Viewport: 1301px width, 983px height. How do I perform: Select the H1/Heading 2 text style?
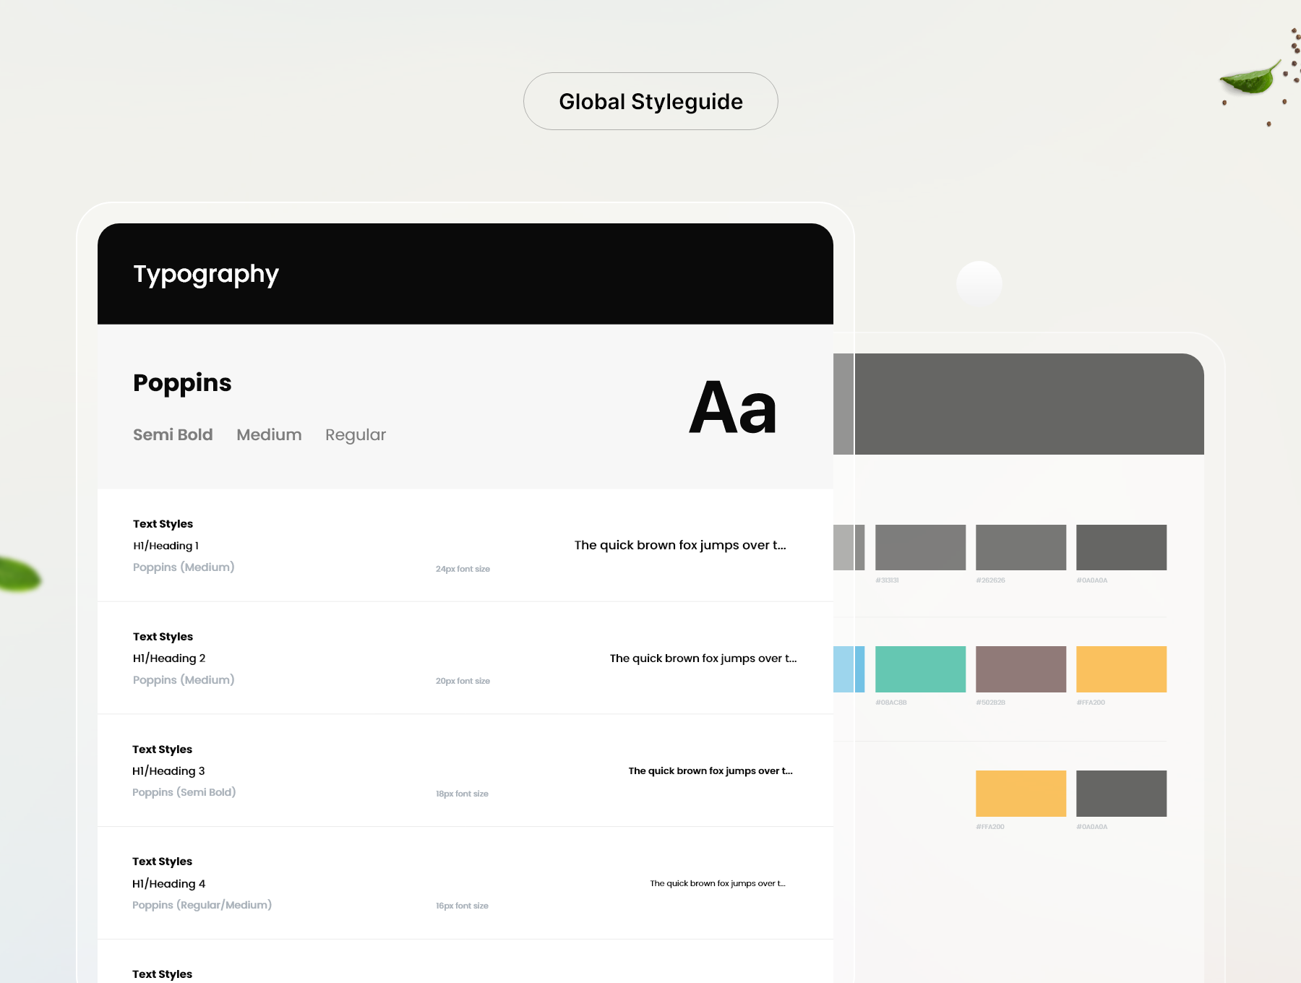click(x=169, y=658)
